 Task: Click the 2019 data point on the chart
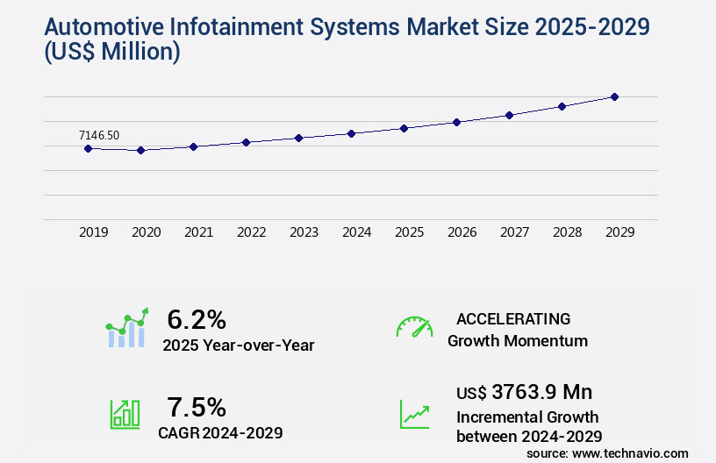[88, 148]
